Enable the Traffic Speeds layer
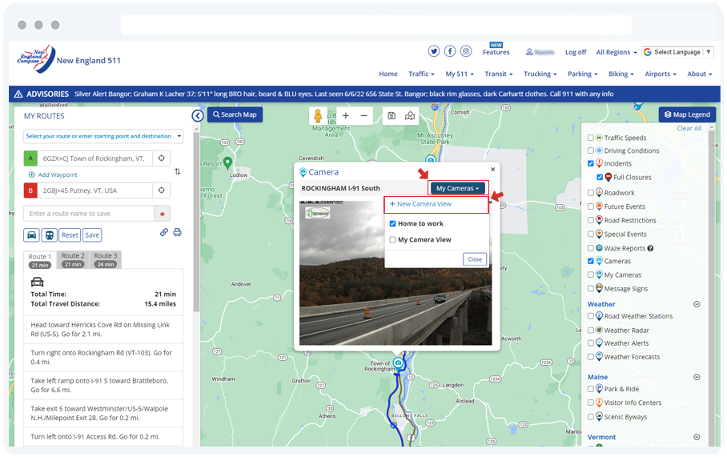The image size is (727, 465). tap(591, 138)
